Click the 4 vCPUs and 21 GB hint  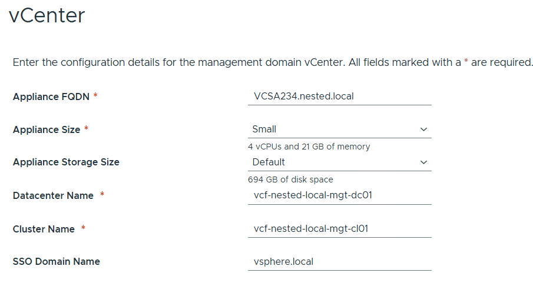[309, 147]
